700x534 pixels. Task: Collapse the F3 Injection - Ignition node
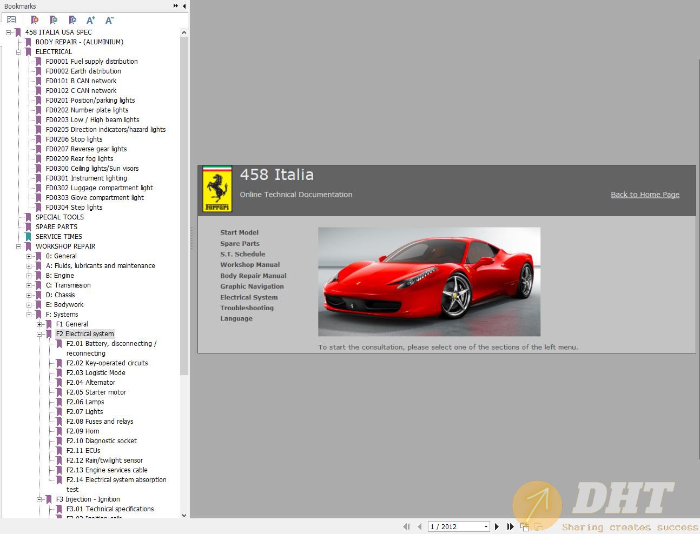point(39,499)
